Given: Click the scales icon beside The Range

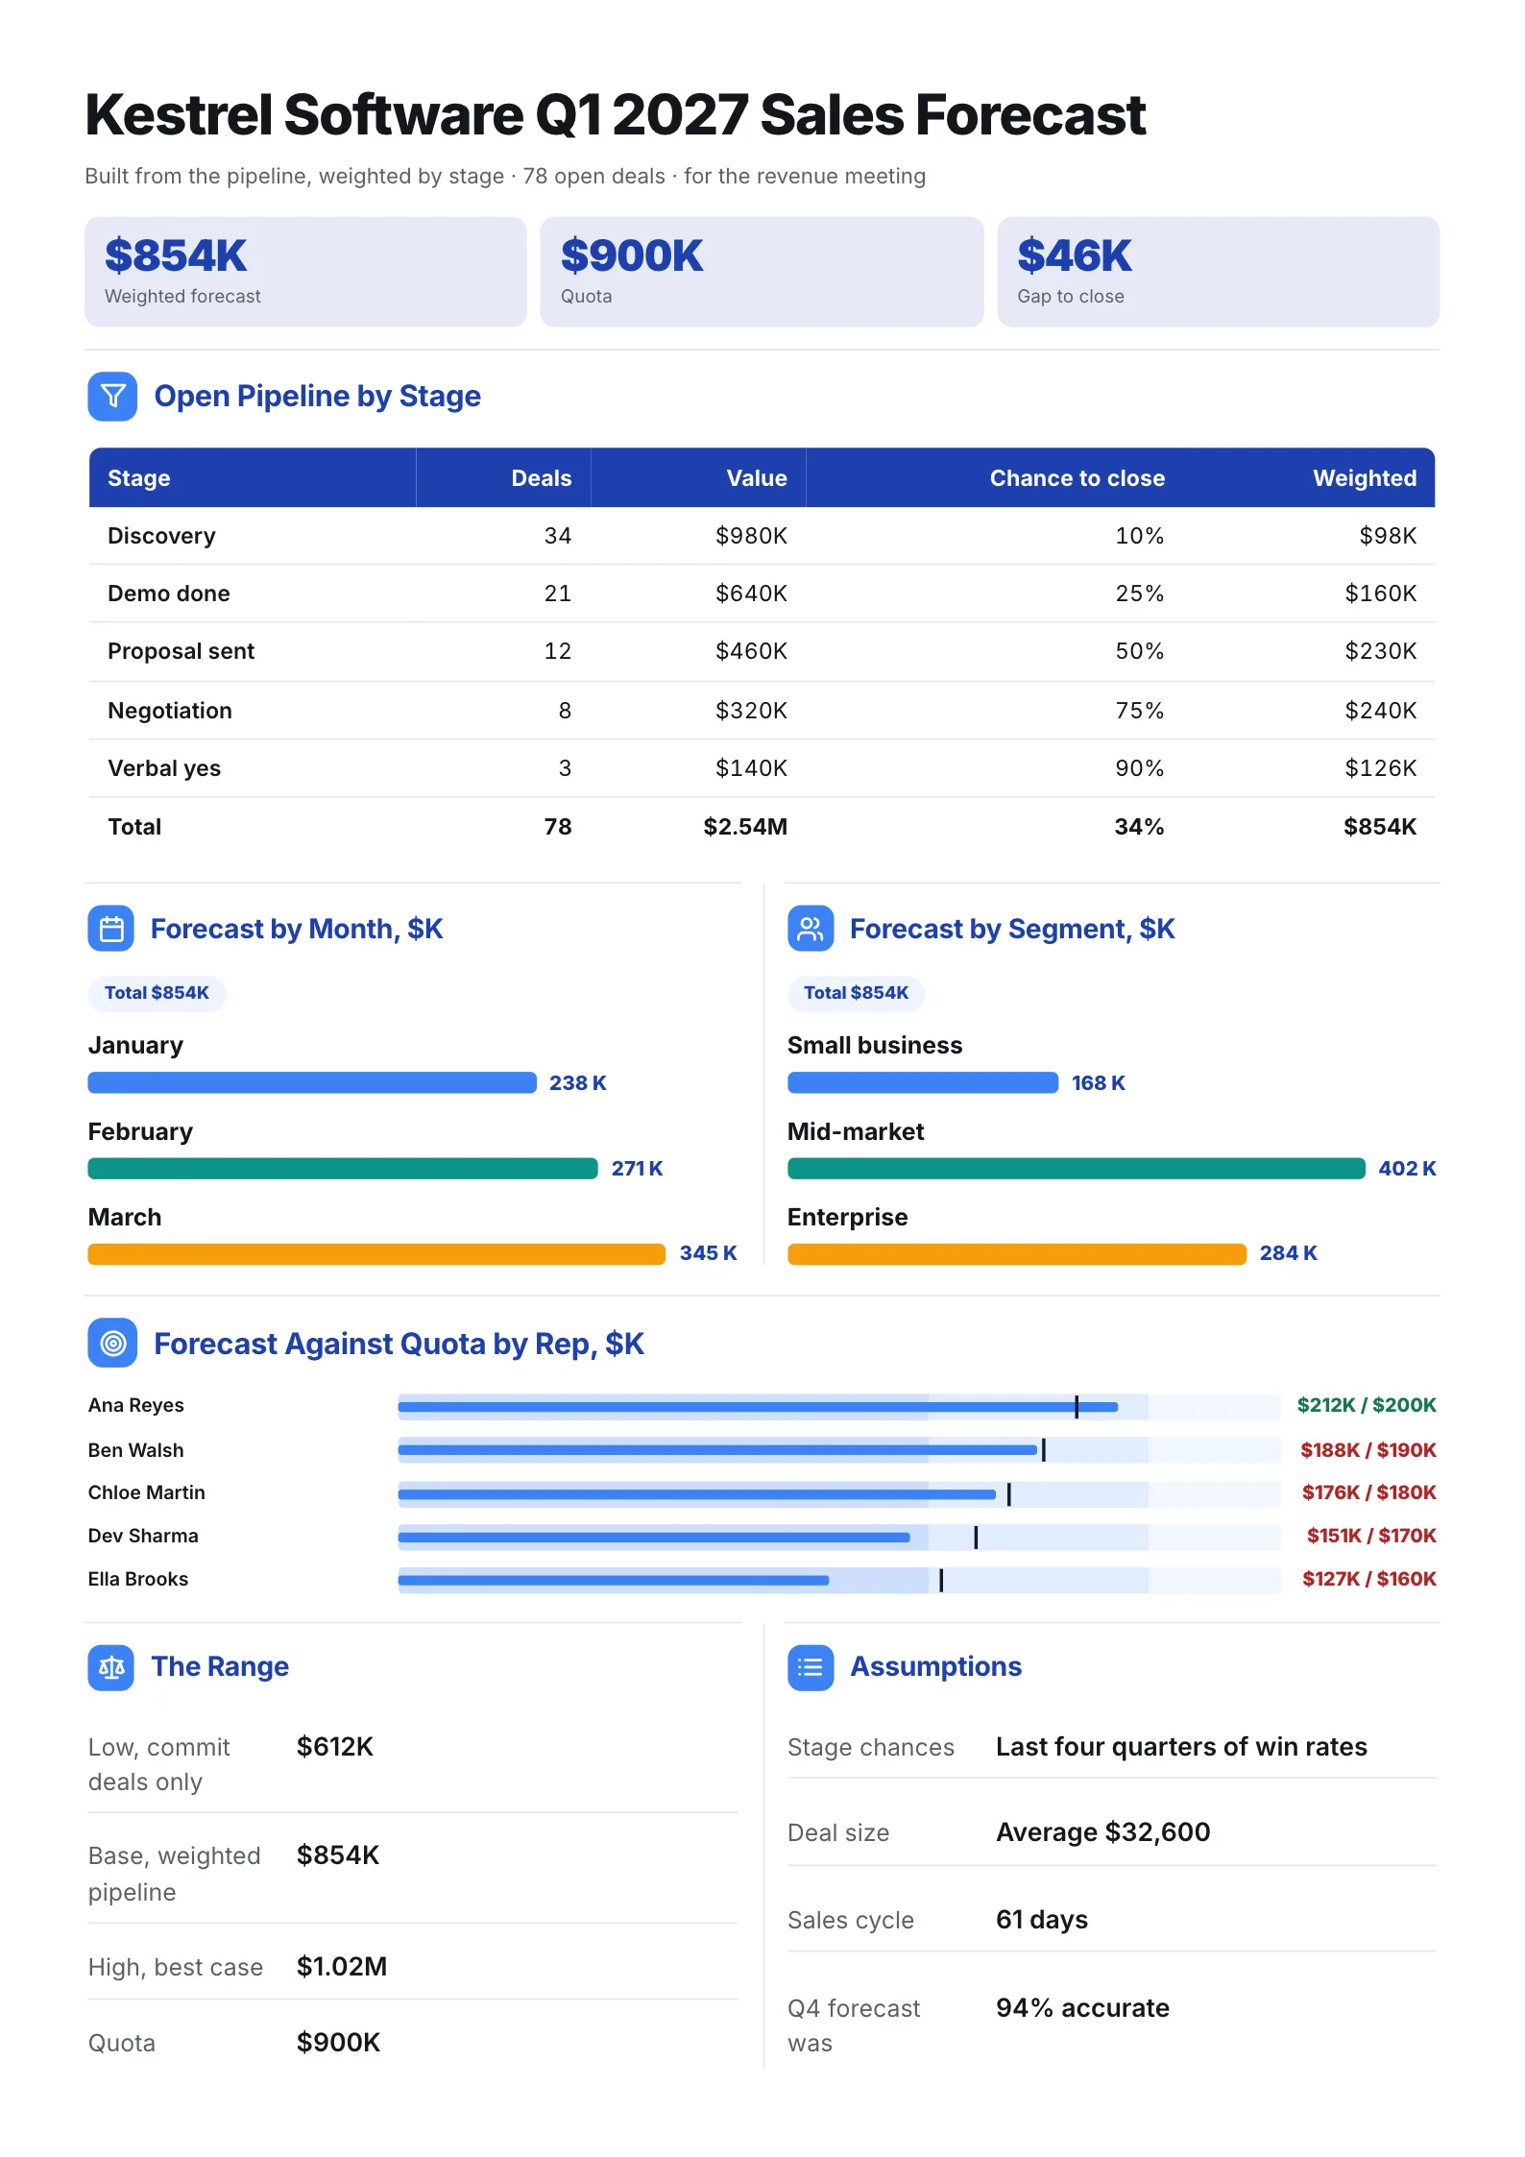Looking at the screenshot, I should coord(111,1667).
